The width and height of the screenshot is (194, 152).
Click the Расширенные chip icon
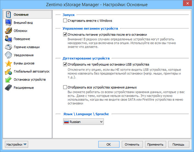point(8,87)
